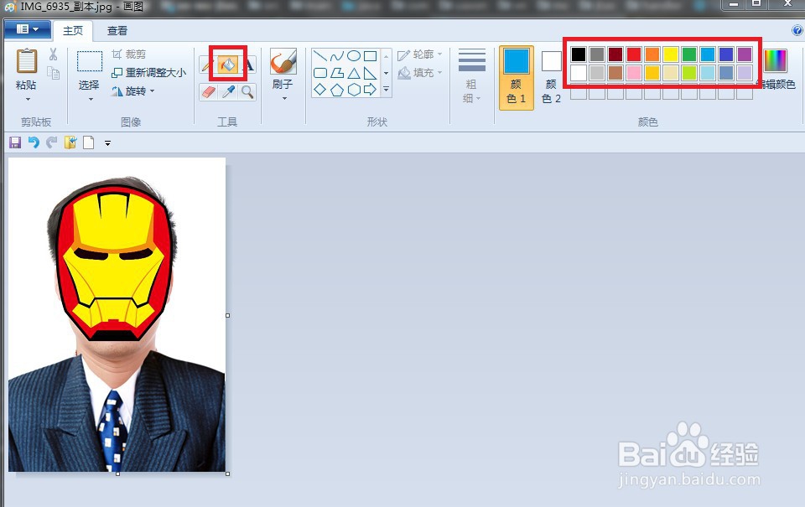Click the Open file icon in quick access toolbar
The image size is (805, 507).
[70, 142]
